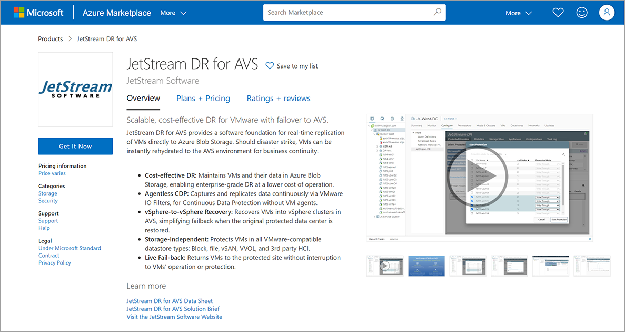Click inside the Search Marketplace field

[x=348, y=13]
